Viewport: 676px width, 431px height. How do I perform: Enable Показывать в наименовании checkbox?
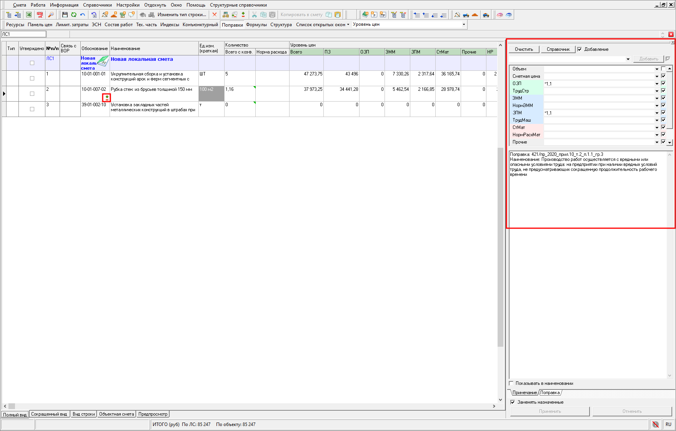511,383
